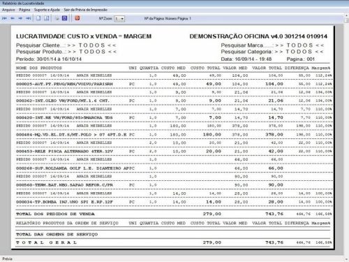Click the red exit preview icon
Image resolution: width=349 pixels, height=262 pixels.
point(77,18)
